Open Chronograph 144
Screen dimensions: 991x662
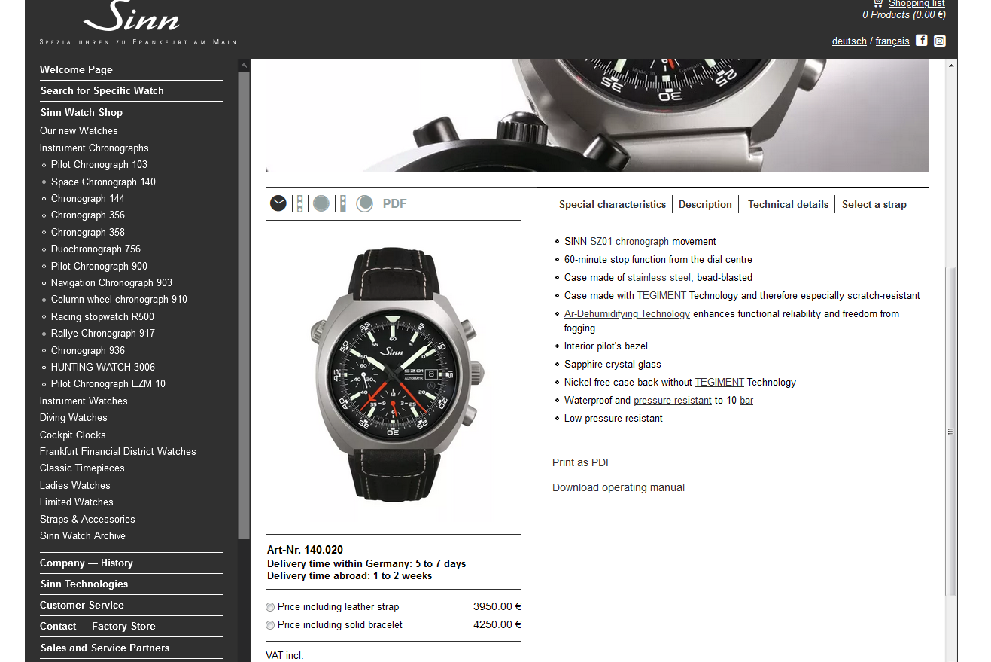[x=88, y=198]
